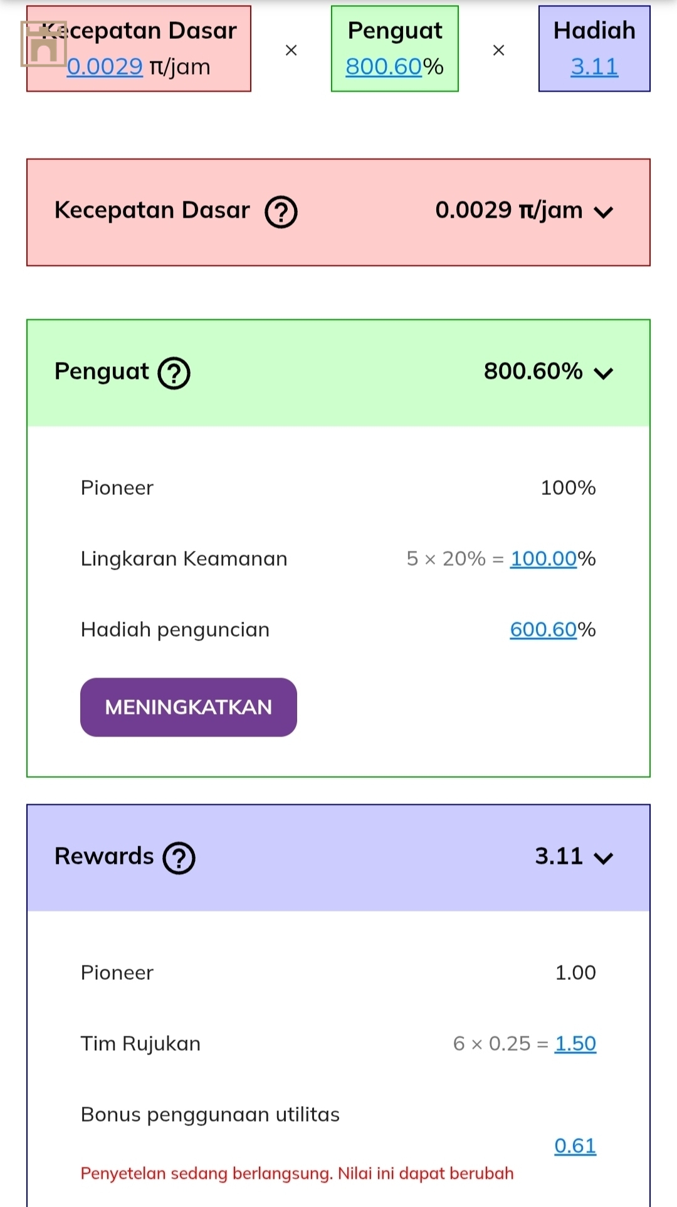The height and width of the screenshot is (1207, 677).
Task: Open the 100.00 Lingkaran Keamanan link
Action: [543, 558]
